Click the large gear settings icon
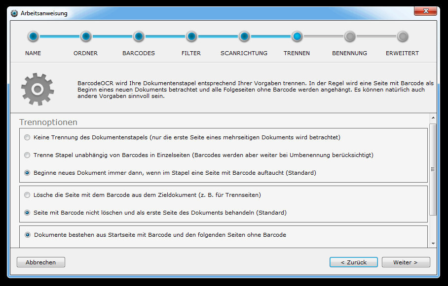 (x=37, y=89)
